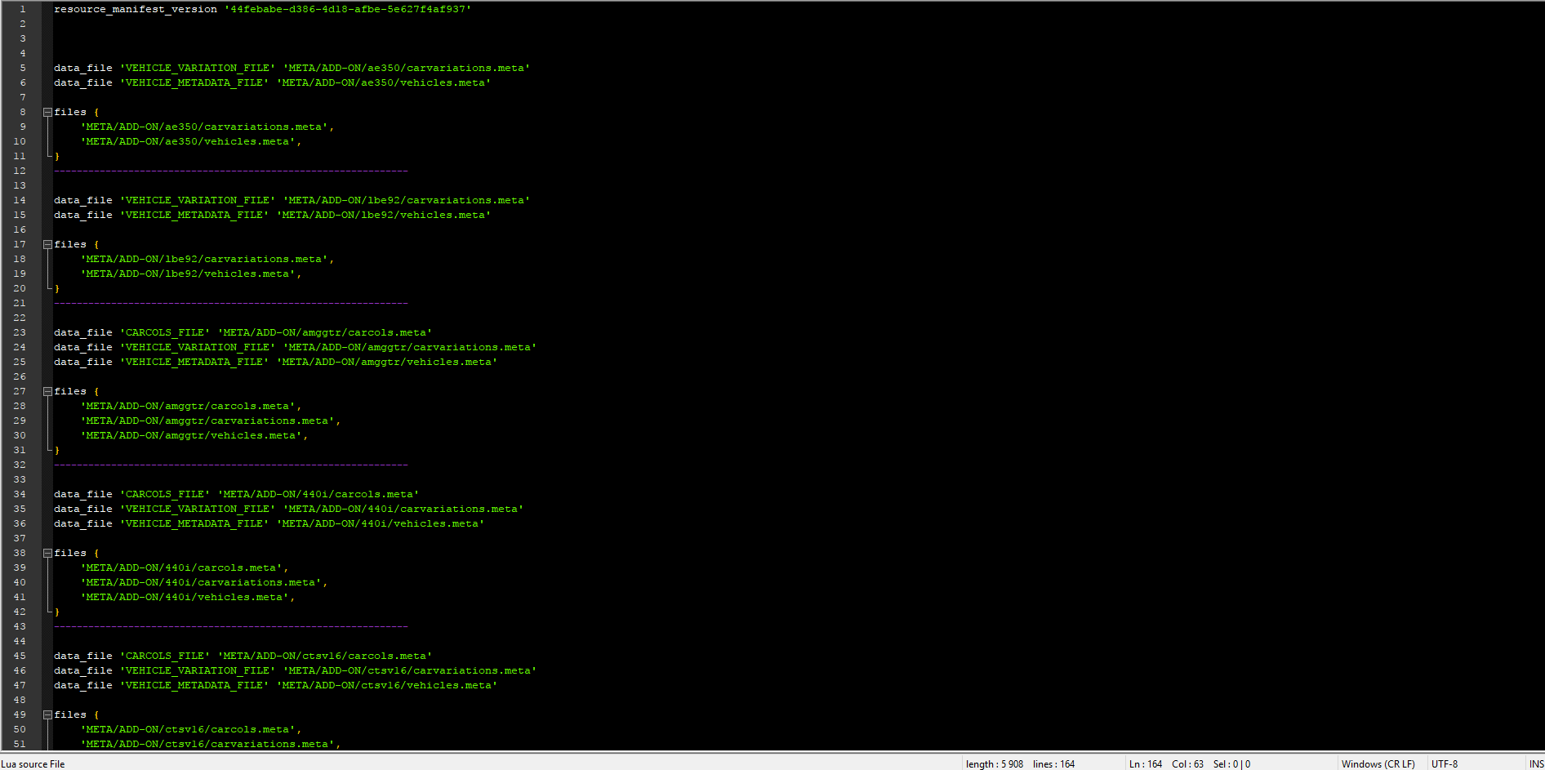Click the resource_manifest_version keyword
The width and height of the screenshot is (1545, 770).
(x=136, y=9)
